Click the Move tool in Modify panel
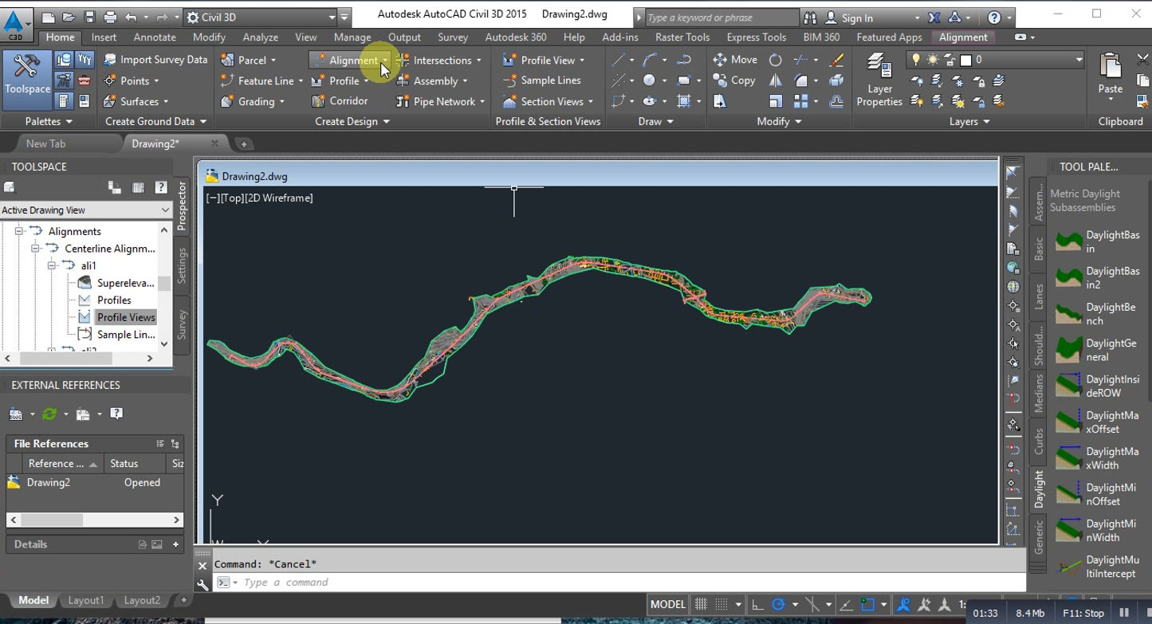This screenshot has width=1152, height=624. (x=734, y=60)
